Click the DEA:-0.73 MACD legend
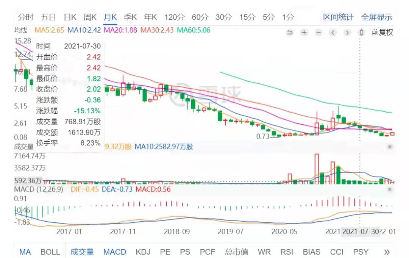Image resolution: width=409 pixels, height=258 pixels. (x=117, y=189)
